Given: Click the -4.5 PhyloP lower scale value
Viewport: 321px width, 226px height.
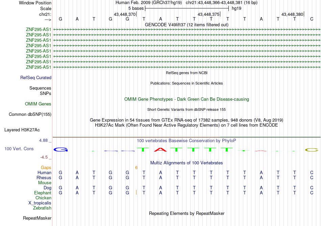Looking at the screenshot, I should [44, 157].
